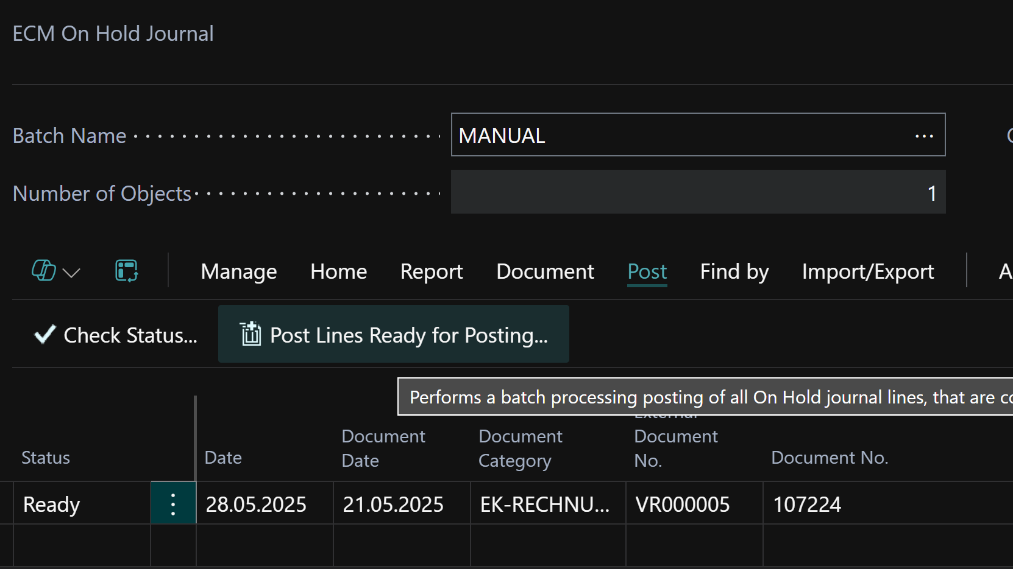Open the row context menu three dots
Screen dimensions: 1013x569
coord(173,504)
